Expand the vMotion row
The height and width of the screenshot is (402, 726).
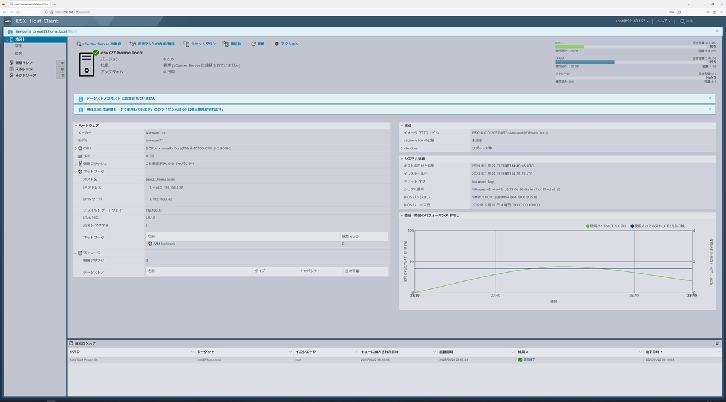[402, 148]
